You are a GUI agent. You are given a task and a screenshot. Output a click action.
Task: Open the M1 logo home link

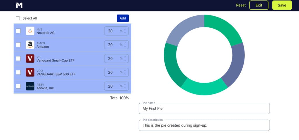(x=19, y=5)
